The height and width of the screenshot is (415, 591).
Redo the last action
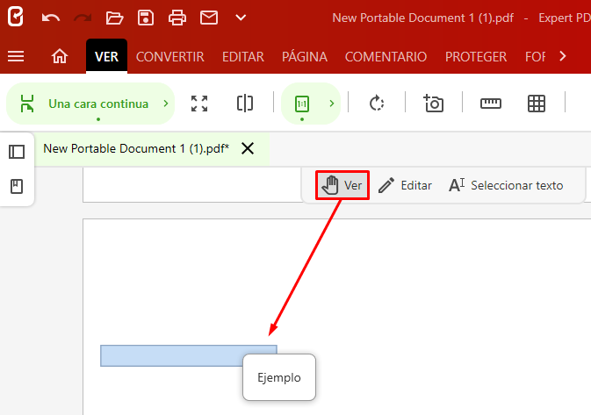tap(83, 18)
